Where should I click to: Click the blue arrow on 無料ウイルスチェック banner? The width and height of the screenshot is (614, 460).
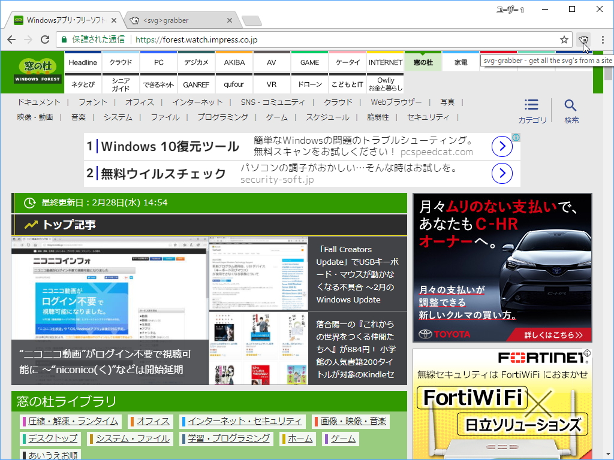tap(502, 174)
